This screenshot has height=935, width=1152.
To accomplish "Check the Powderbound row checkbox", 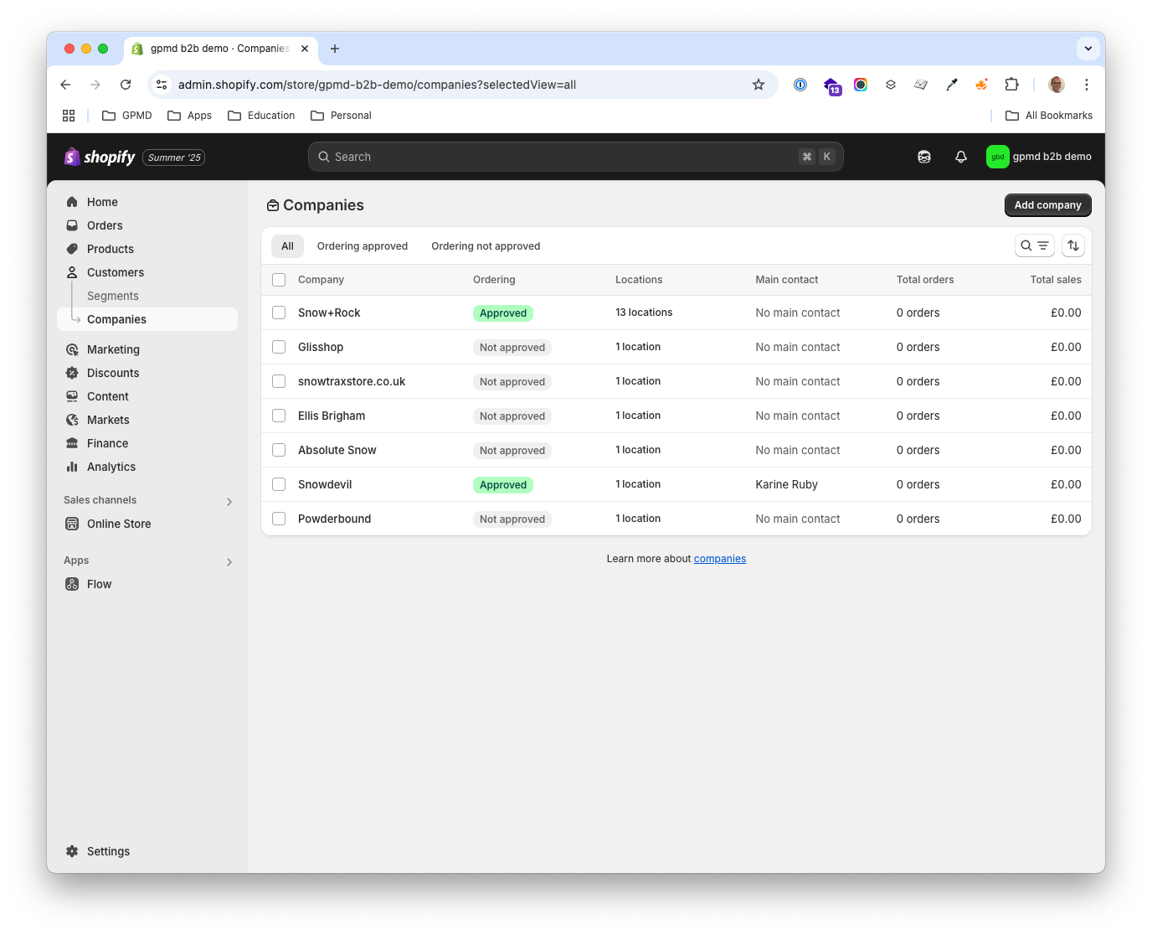I will pos(279,519).
